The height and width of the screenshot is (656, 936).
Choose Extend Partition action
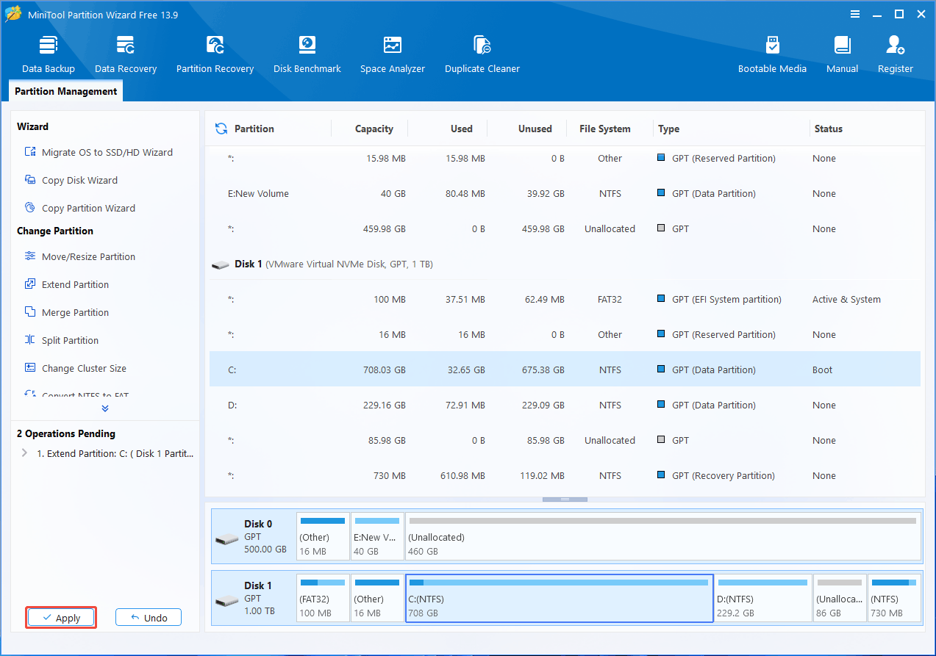pyautogui.click(x=66, y=284)
